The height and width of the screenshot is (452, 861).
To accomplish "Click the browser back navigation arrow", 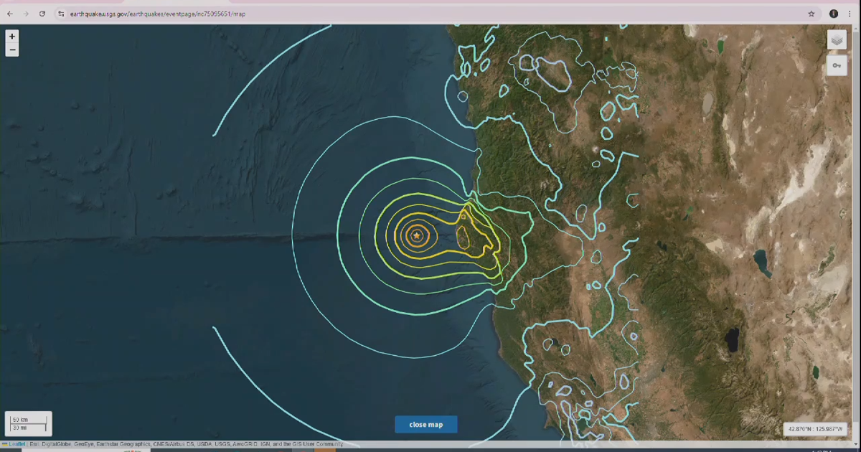I will point(9,13).
